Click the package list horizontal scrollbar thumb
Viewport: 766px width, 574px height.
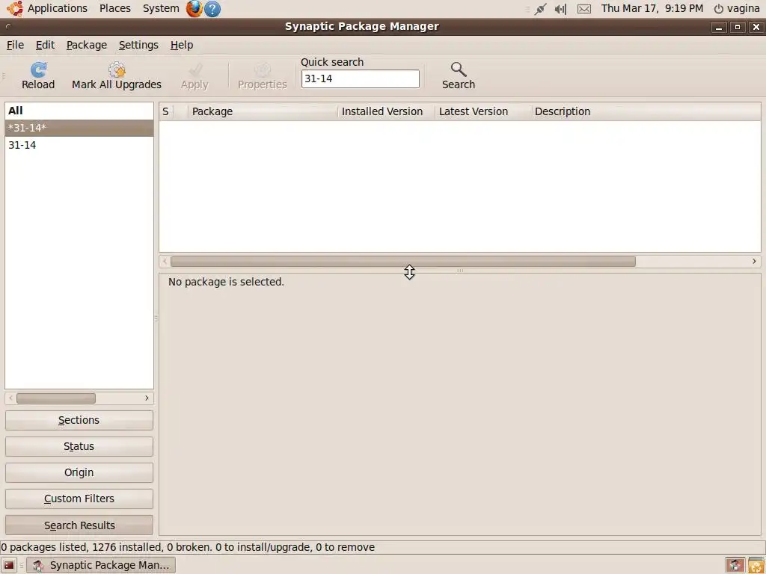403,262
